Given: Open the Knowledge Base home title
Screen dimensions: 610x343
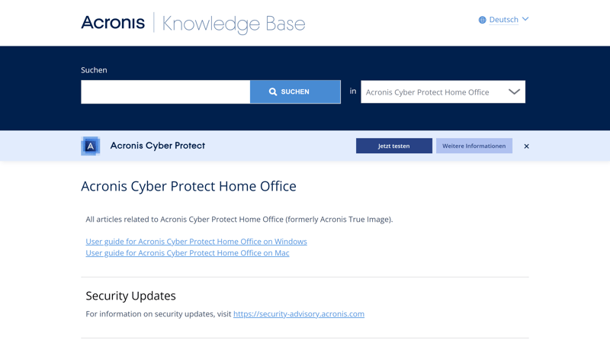Looking at the screenshot, I should (233, 24).
